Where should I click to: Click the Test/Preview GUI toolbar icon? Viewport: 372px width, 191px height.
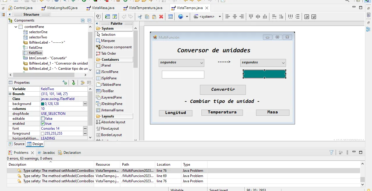point(108,17)
